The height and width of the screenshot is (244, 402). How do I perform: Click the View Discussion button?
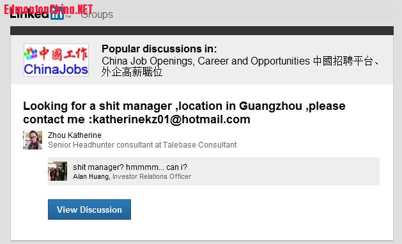point(89,210)
